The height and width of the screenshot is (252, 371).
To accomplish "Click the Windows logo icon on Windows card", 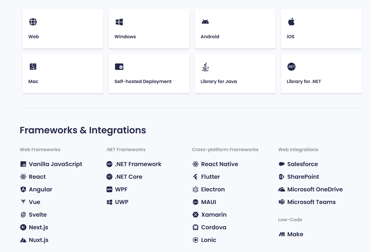I will pos(119,22).
